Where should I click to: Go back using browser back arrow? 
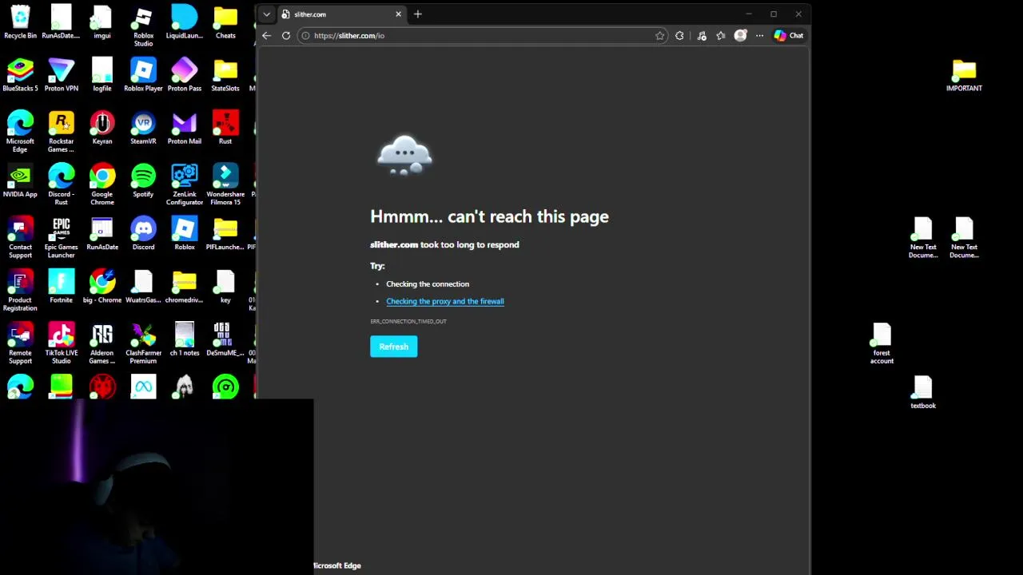(266, 35)
